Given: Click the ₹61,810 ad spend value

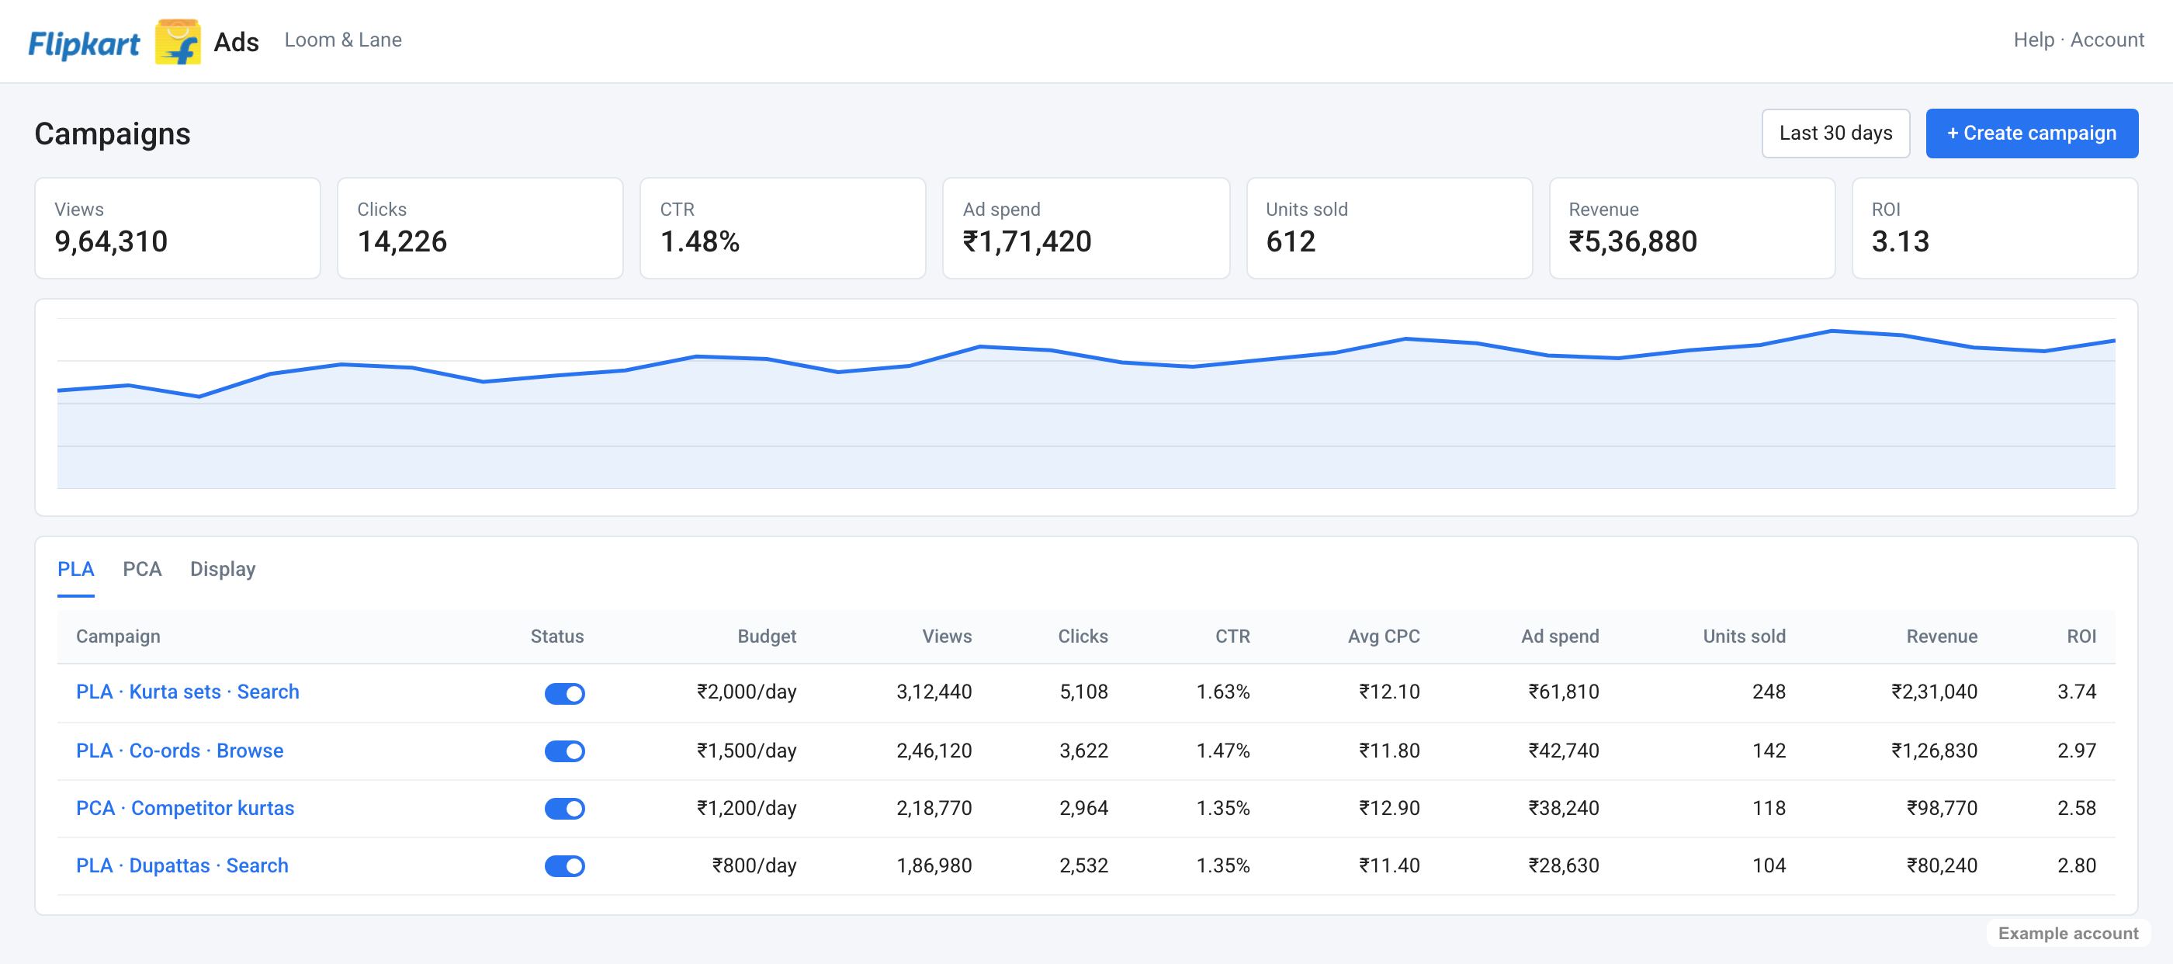Looking at the screenshot, I should [x=1564, y=692].
